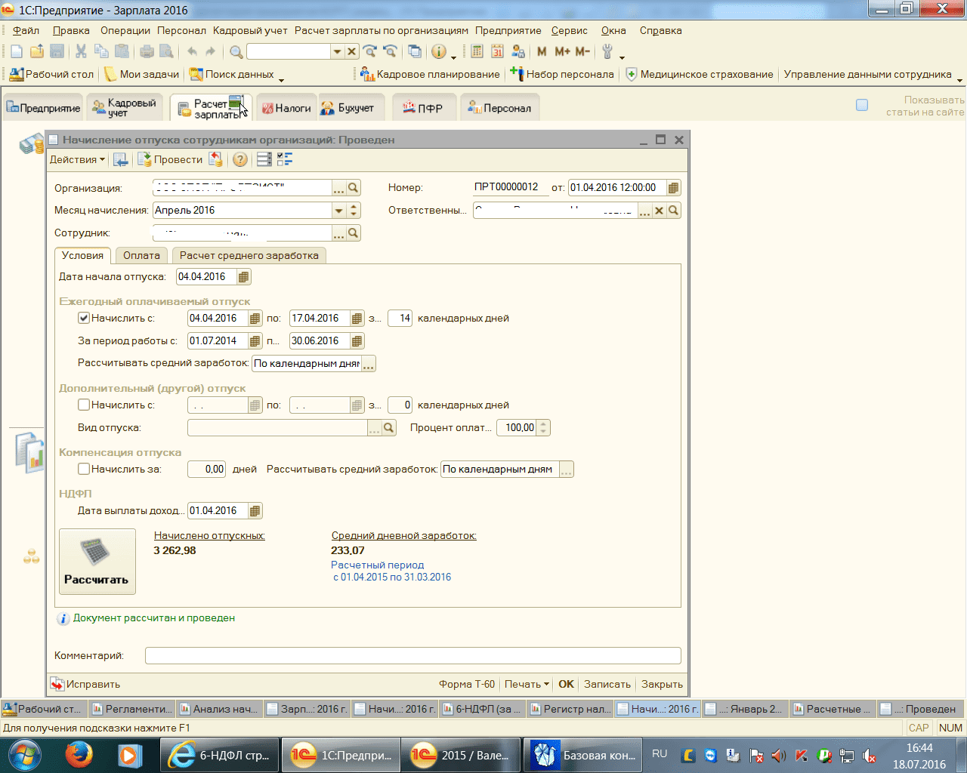Open Firefox from the Windows taskbar

pos(79,755)
